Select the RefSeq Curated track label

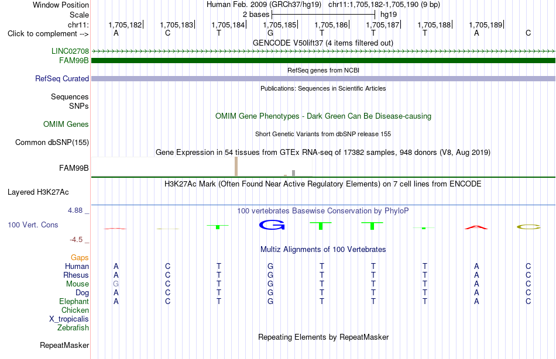pyautogui.click(x=61, y=79)
